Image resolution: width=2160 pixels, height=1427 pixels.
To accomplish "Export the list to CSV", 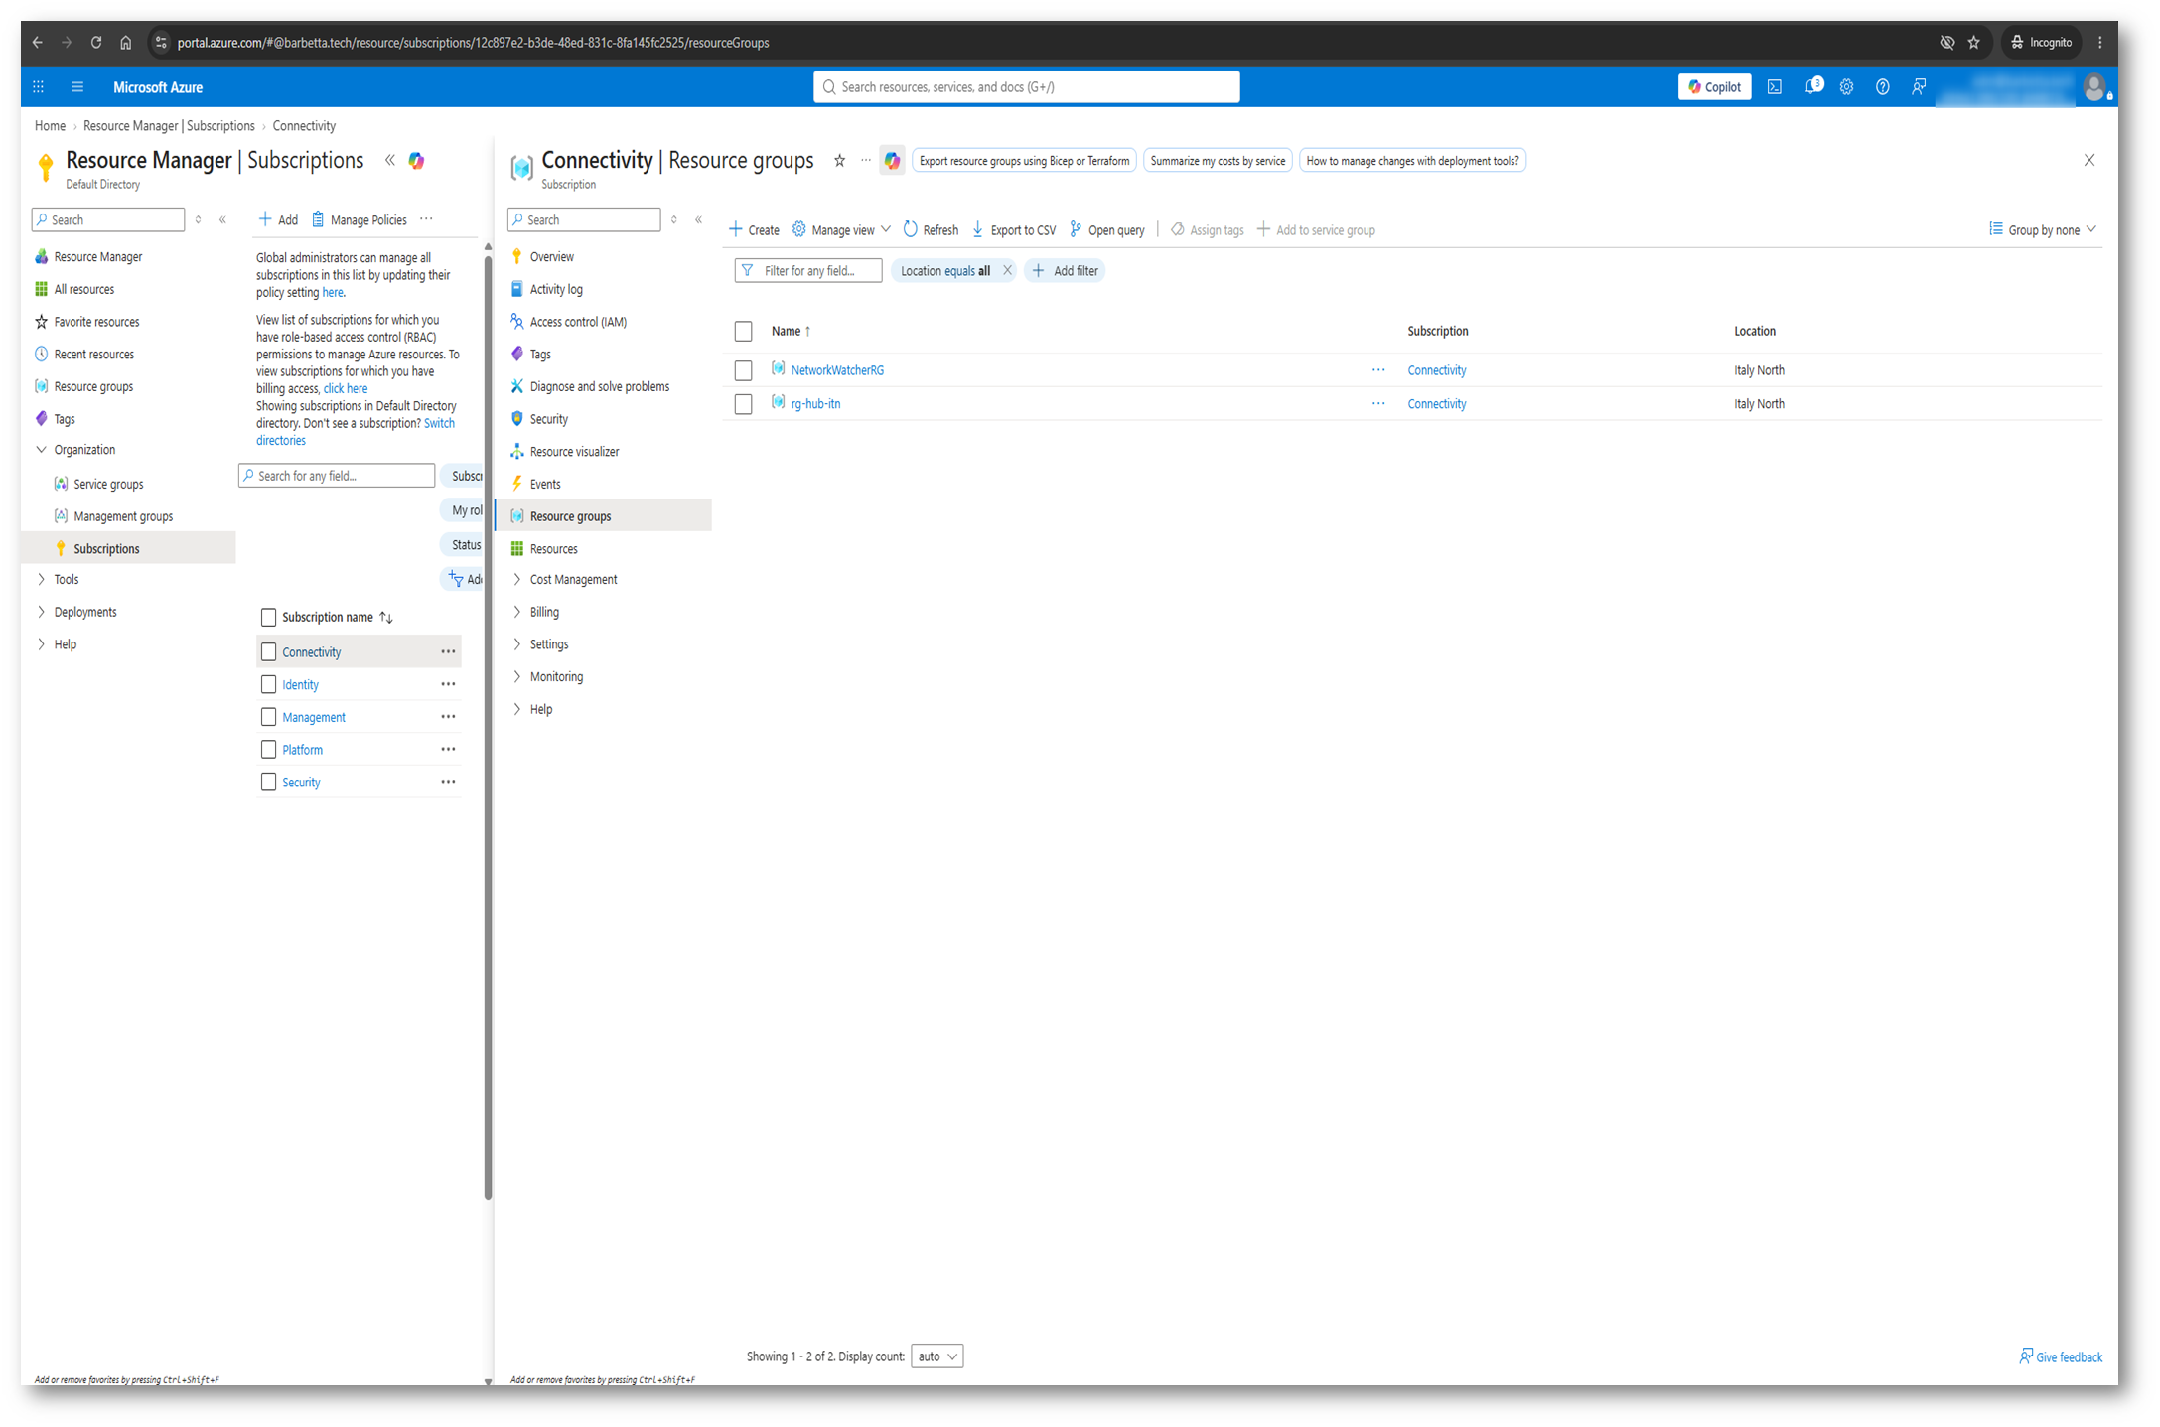I will click(1014, 230).
